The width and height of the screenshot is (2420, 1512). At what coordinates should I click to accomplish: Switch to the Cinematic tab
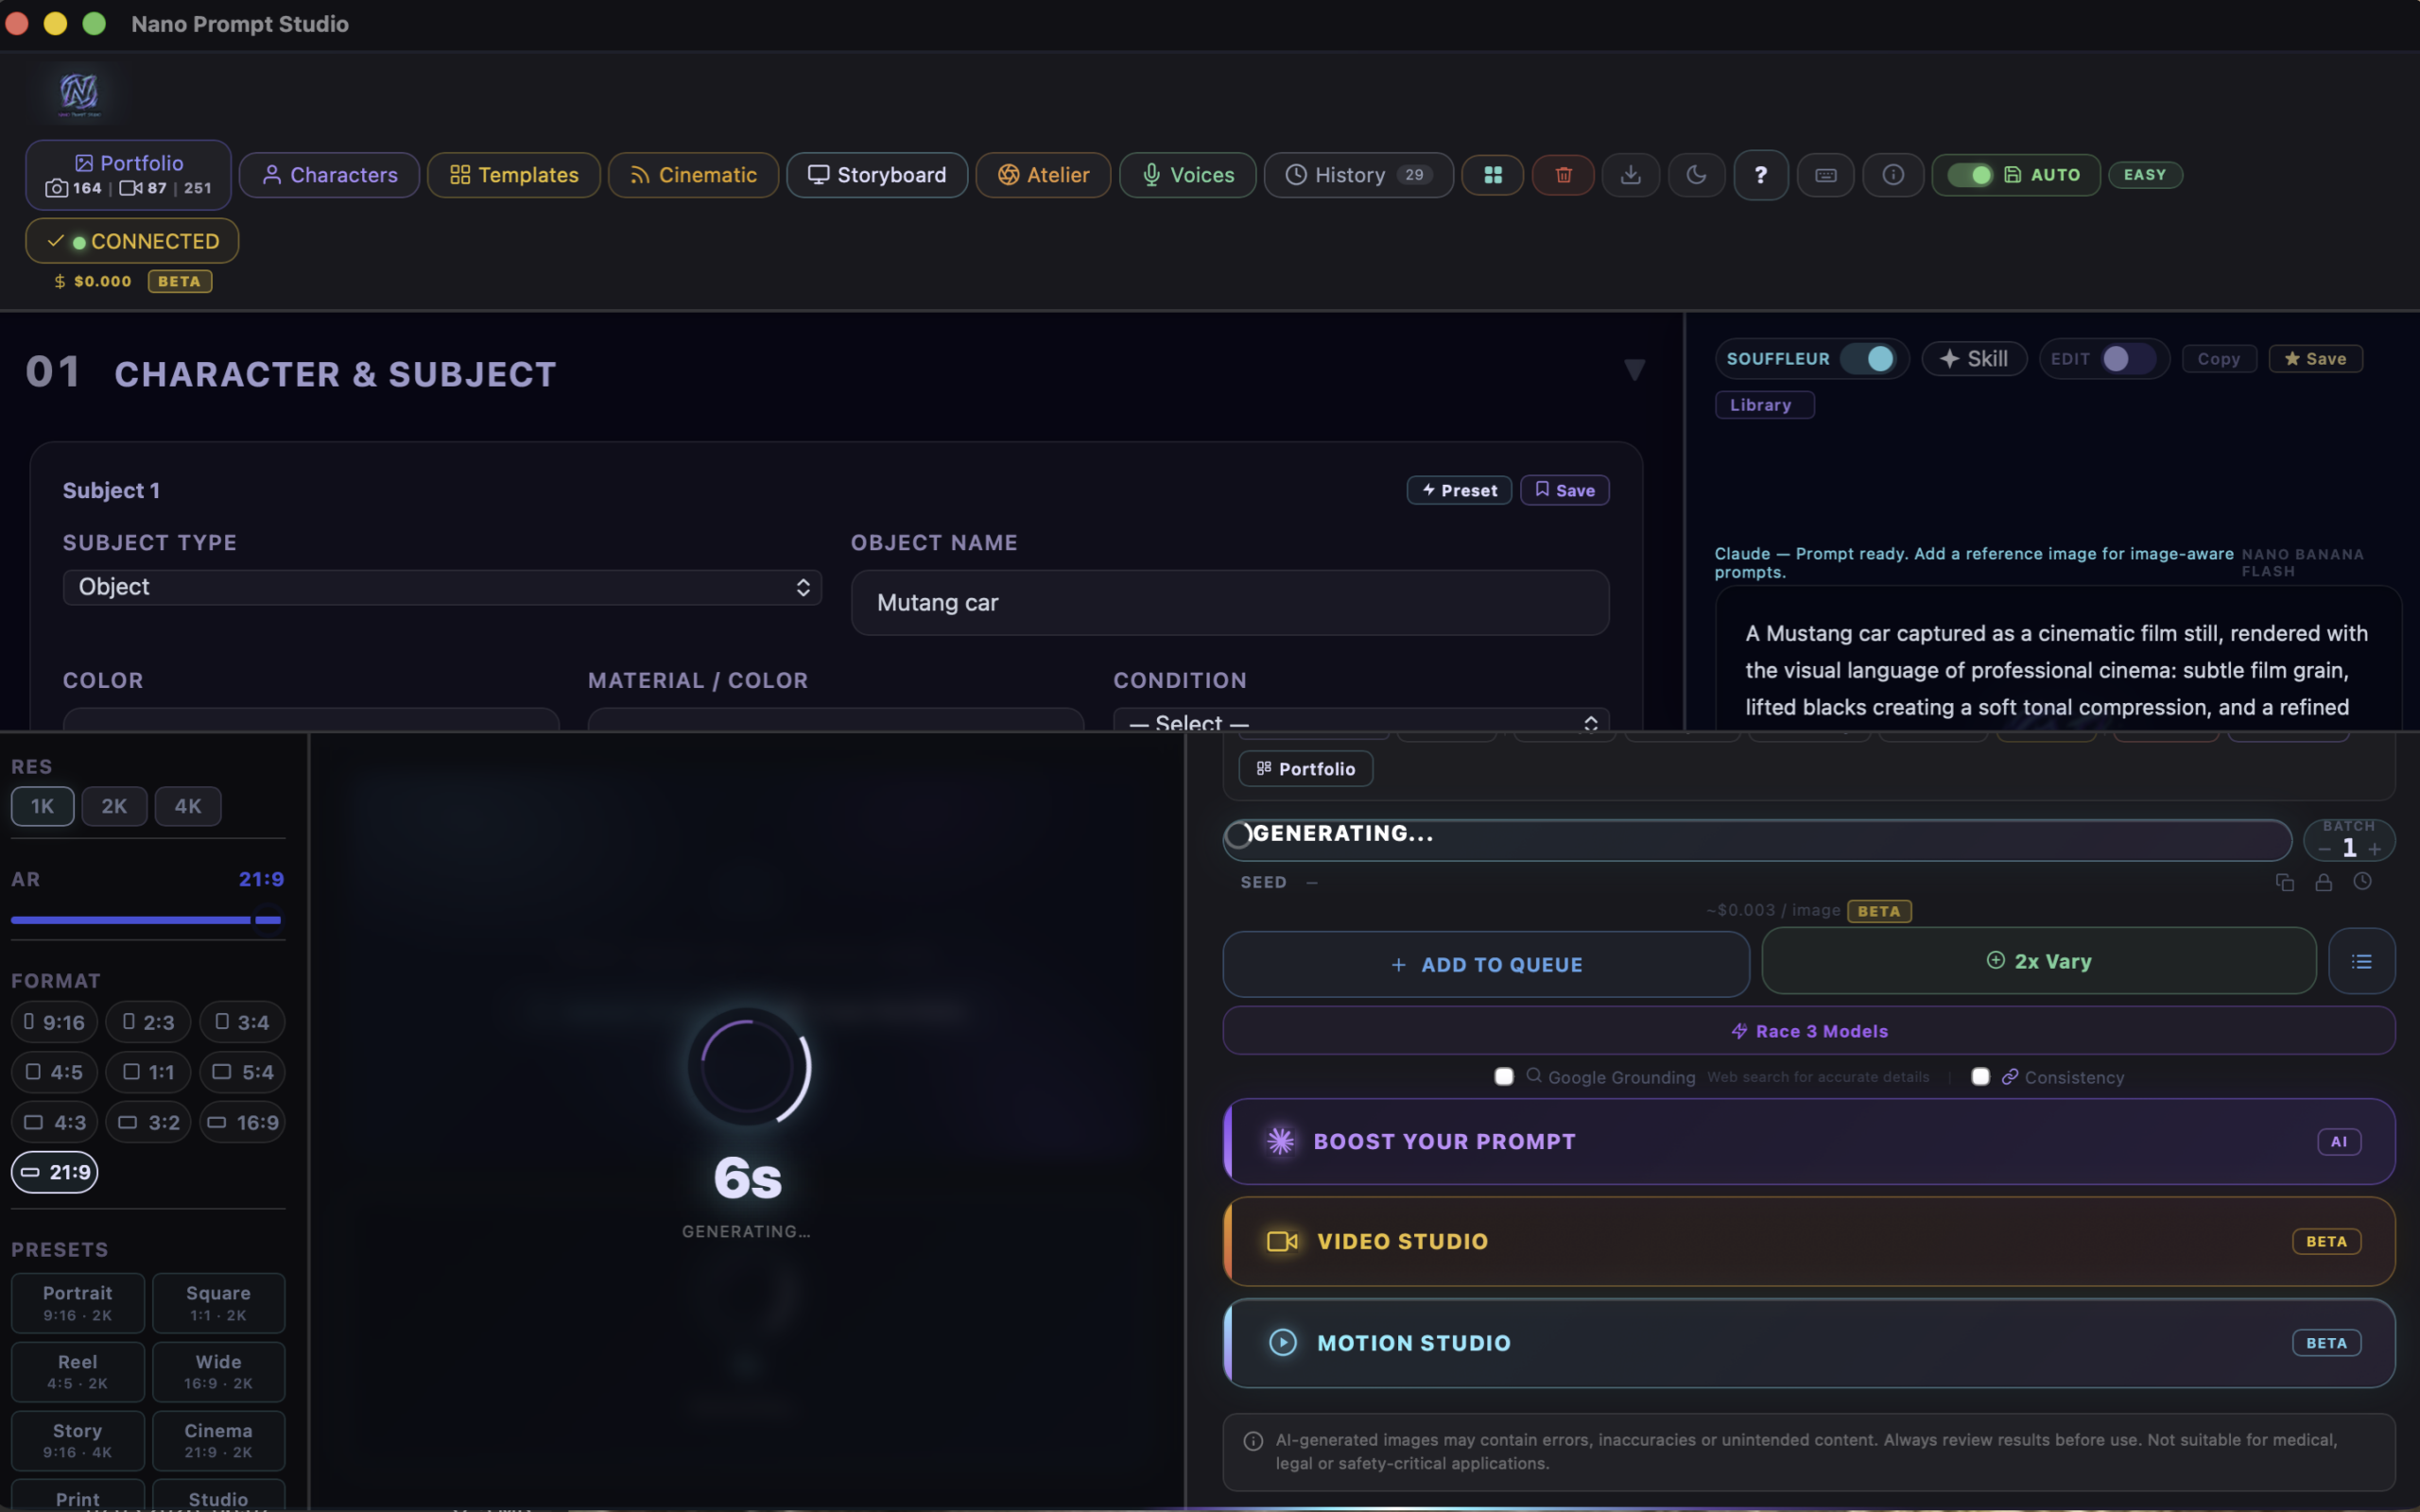click(692, 175)
